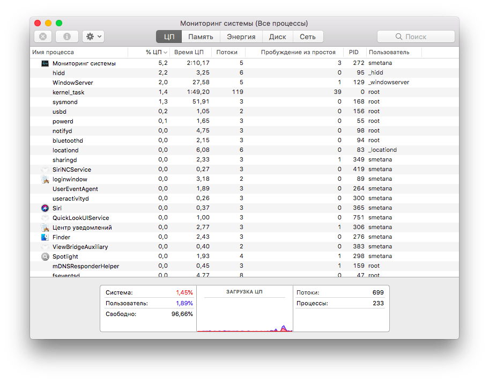Select the useractivityd process row
The image size is (489, 382).
(x=244, y=199)
